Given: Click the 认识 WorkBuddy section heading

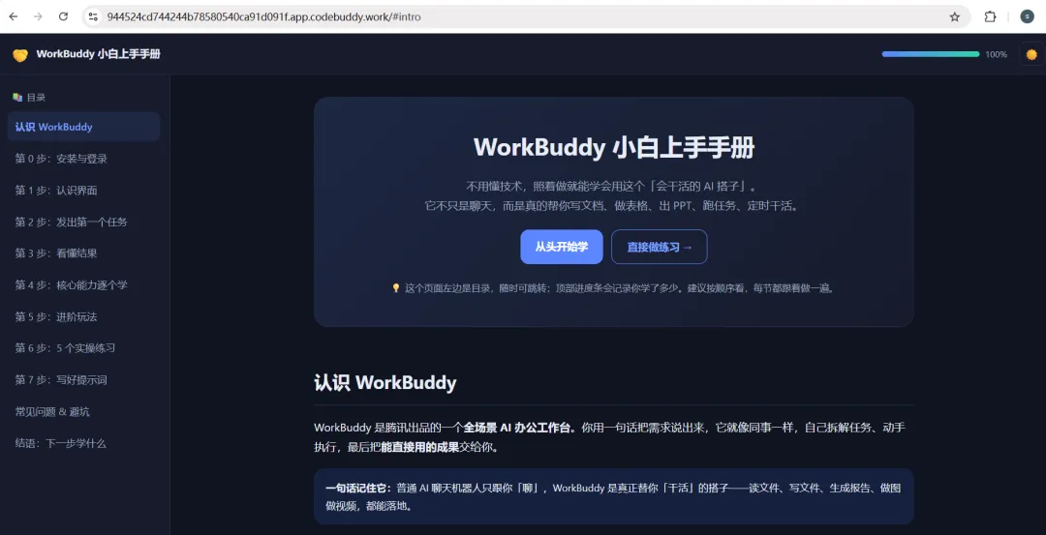Looking at the screenshot, I should point(385,382).
